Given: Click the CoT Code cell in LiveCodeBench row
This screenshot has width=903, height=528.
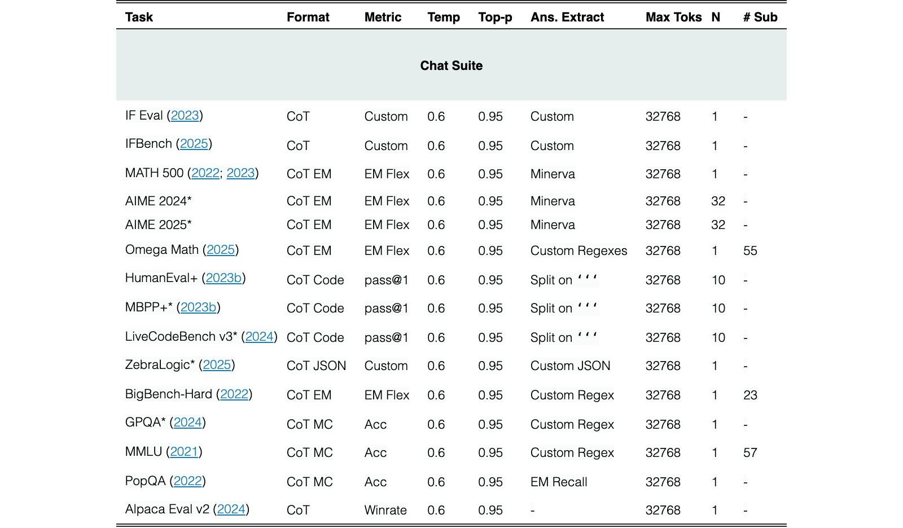Looking at the screenshot, I should (x=315, y=338).
